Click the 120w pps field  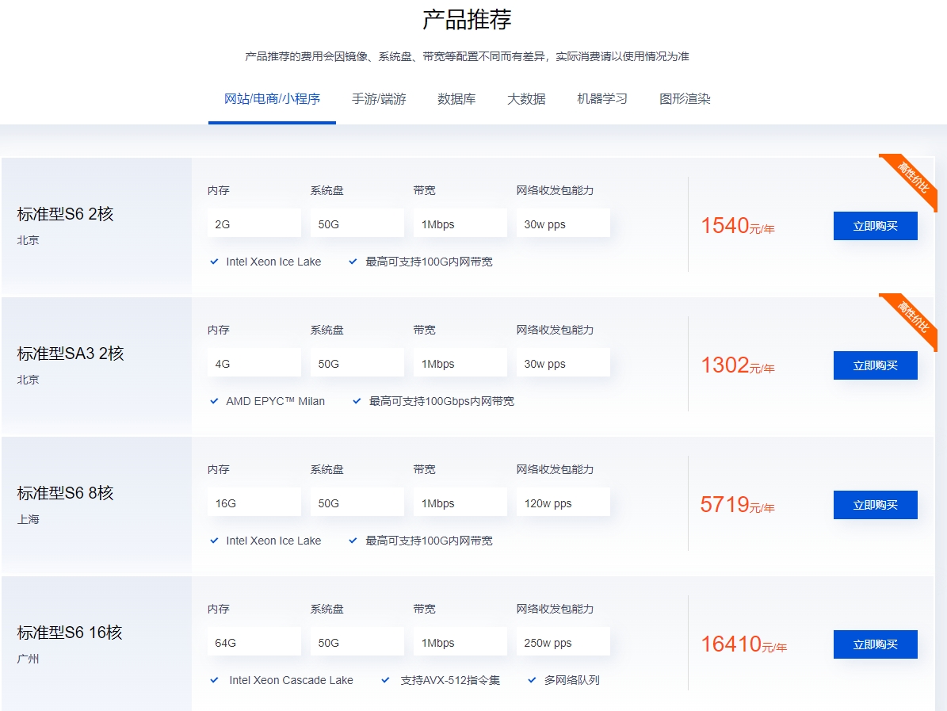[563, 503]
